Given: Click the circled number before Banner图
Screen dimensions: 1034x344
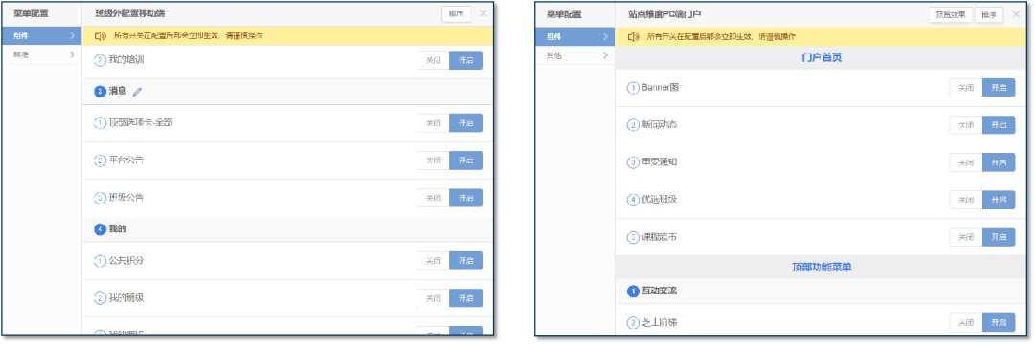Looking at the screenshot, I should 633,88.
